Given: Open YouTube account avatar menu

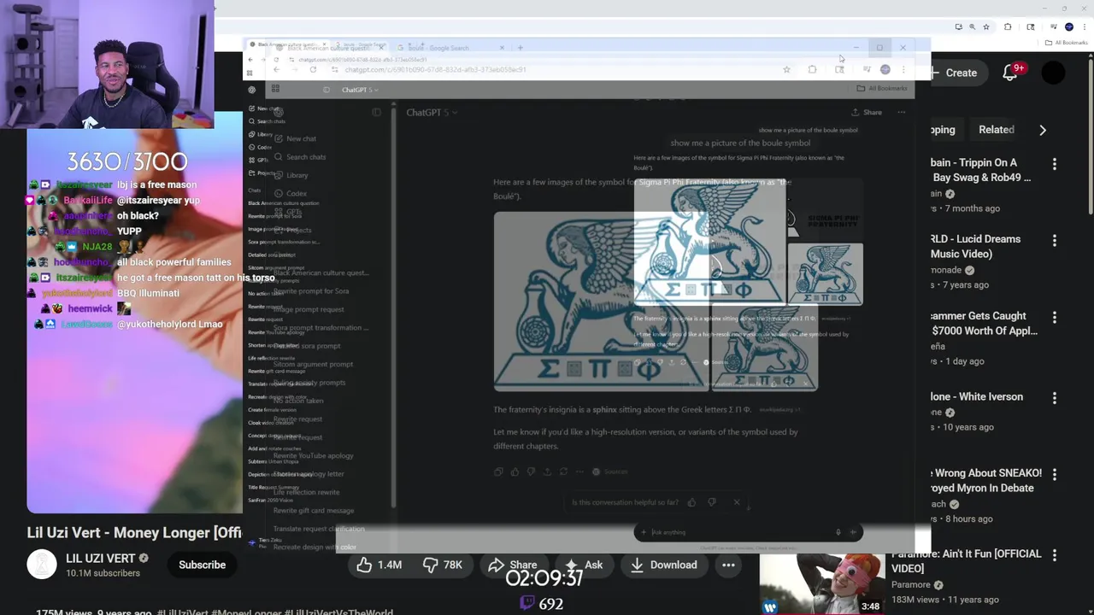Looking at the screenshot, I should (1053, 73).
